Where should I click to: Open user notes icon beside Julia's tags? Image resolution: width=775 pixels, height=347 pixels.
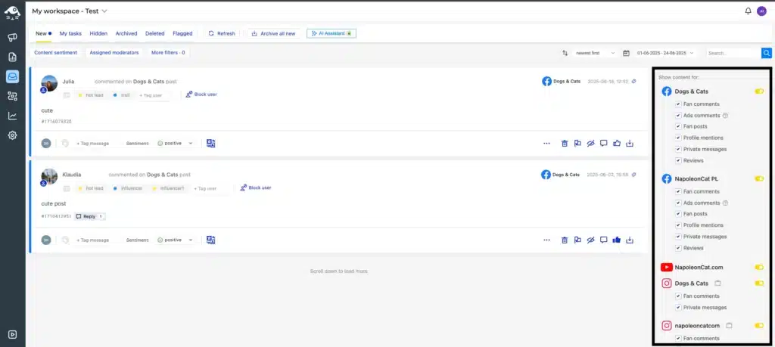coord(67,95)
